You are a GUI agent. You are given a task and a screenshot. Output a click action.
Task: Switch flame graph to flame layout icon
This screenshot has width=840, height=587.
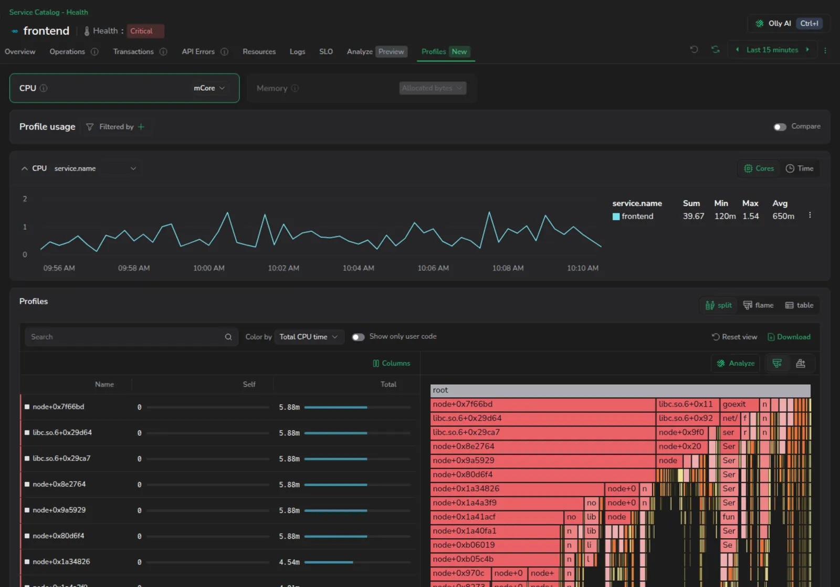click(x=777, y=364)
